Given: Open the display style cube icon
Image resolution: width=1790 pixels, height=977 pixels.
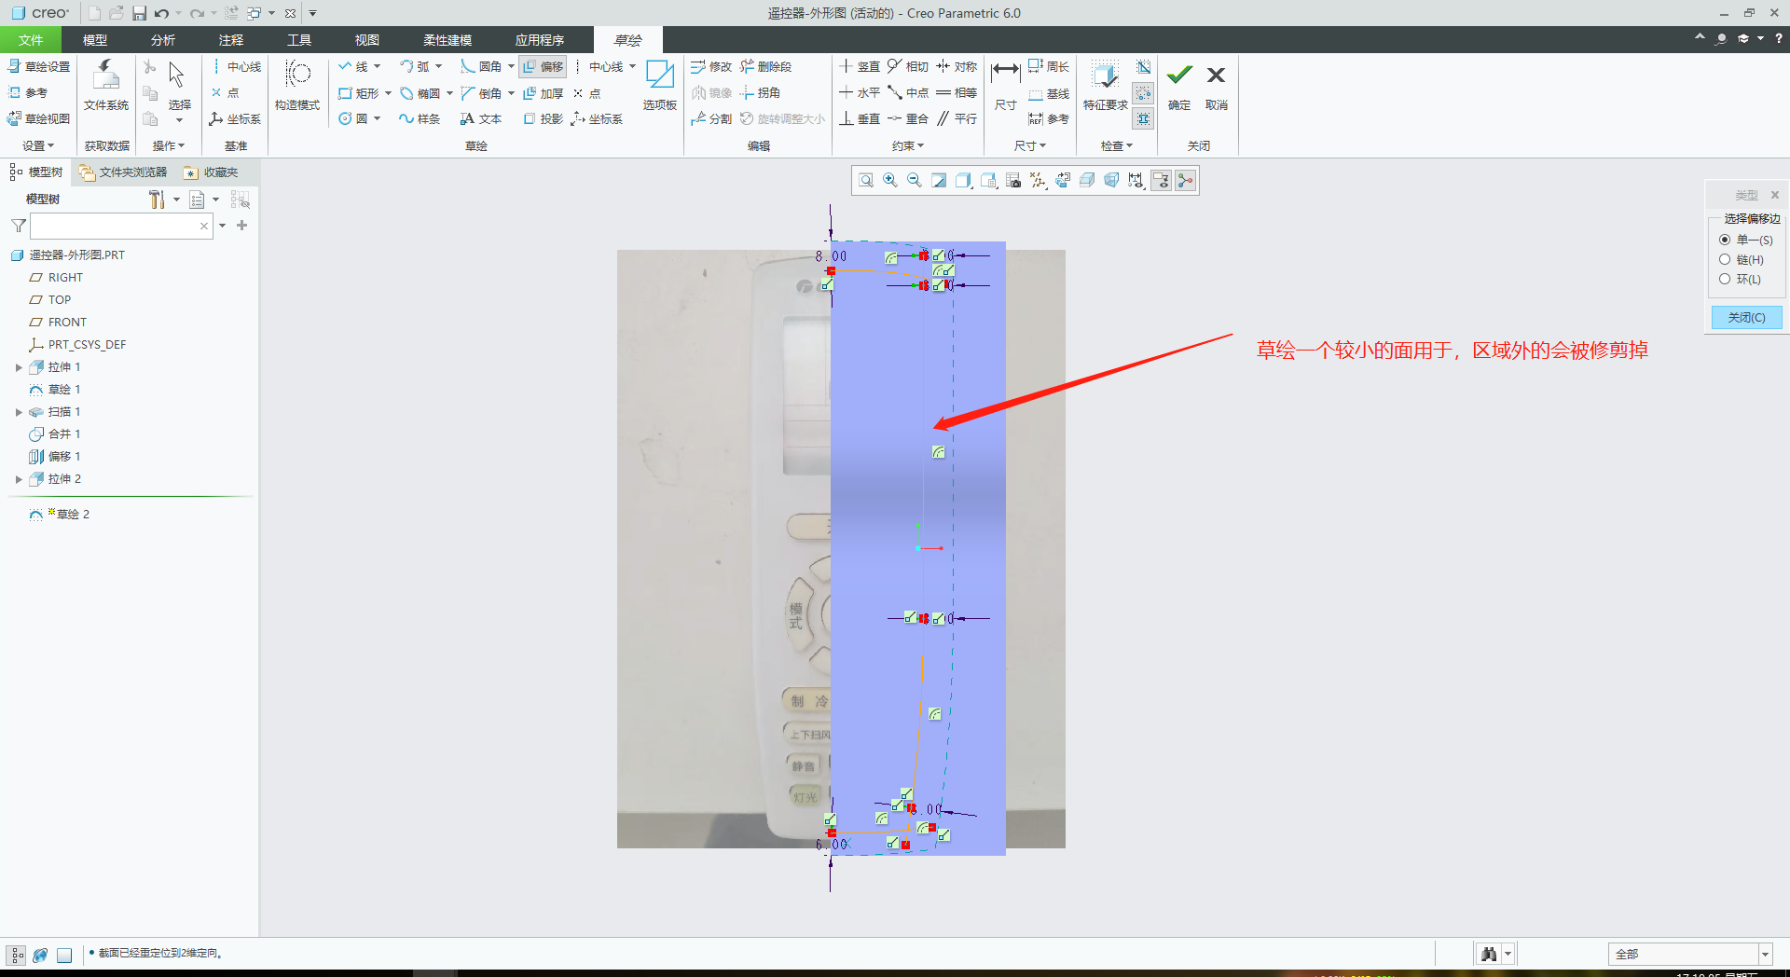Looking at the screenshot, I should click(x=964, y=181).
